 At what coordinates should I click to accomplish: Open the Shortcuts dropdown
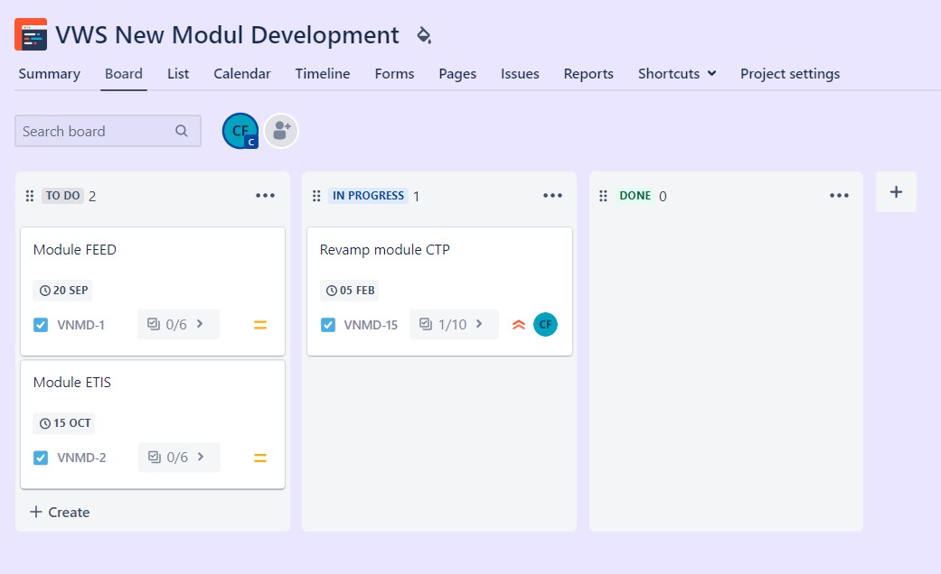[677, 74]
